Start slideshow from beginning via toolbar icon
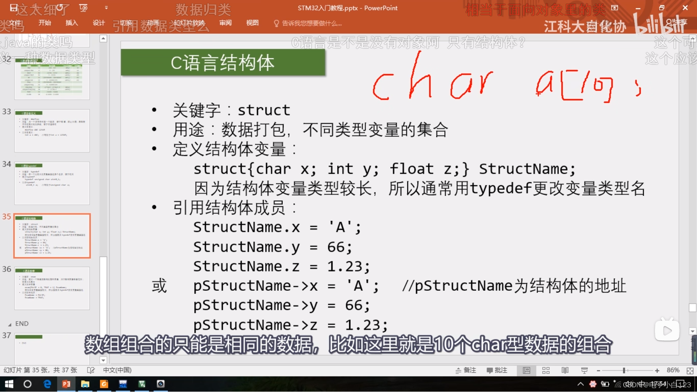 [x=83, y=8]
